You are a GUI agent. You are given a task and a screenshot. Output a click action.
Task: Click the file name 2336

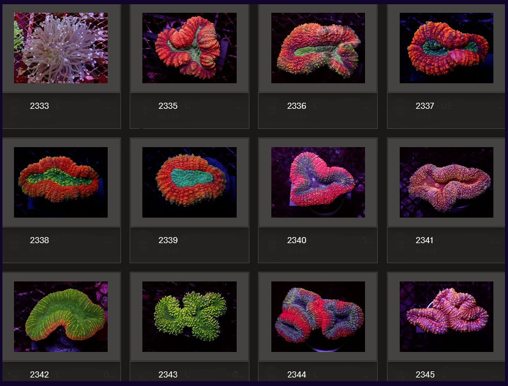click(296, 106)
